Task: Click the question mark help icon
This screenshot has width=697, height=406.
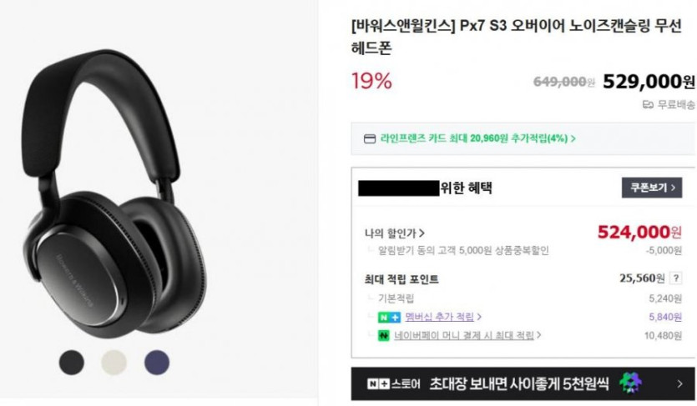Action: [x=676, y=278]
